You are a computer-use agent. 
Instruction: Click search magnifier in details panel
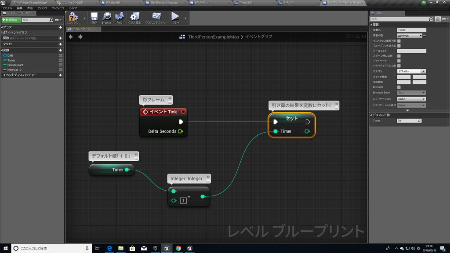click(x=431, y=19)
